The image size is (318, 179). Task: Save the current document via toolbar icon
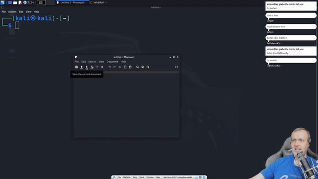pos(86,67)
